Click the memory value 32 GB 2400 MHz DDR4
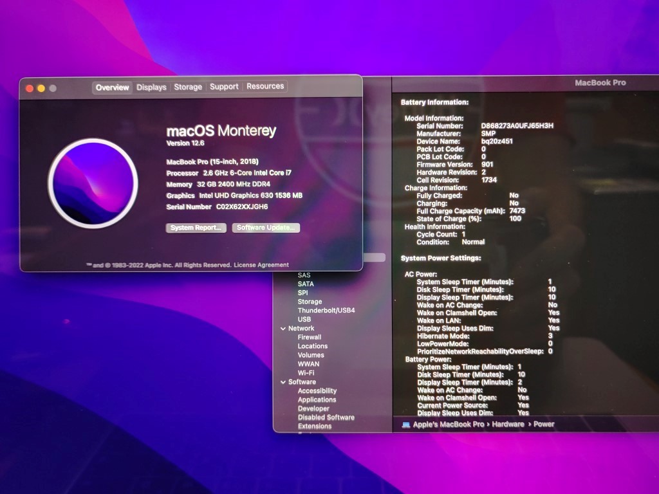The height and width of the screenshot is (494, 659). (233, 184)
